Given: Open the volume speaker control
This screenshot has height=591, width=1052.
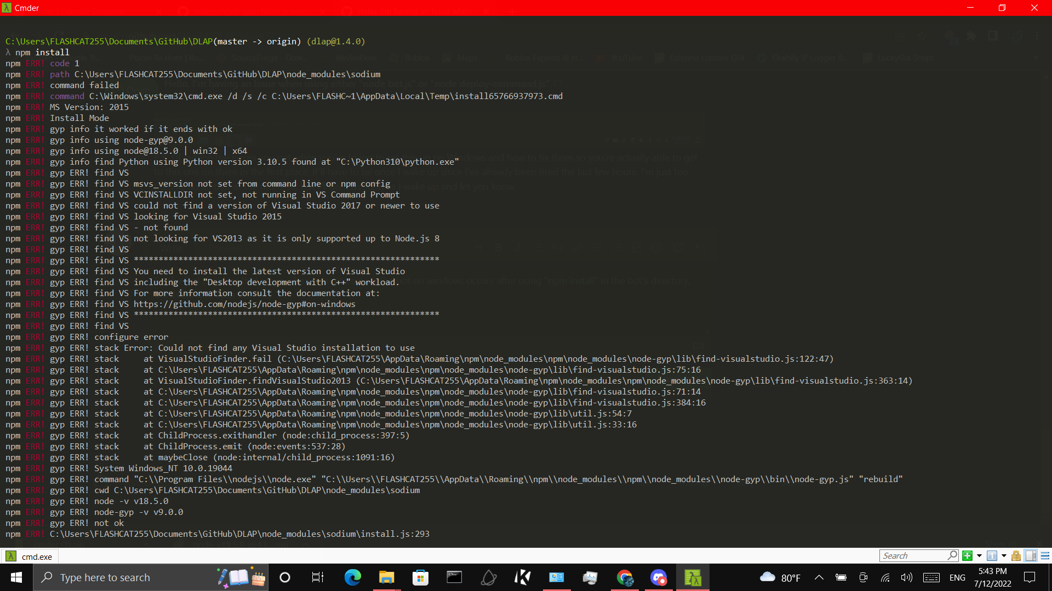Looking at the screenshot, I should pos(906,577).
